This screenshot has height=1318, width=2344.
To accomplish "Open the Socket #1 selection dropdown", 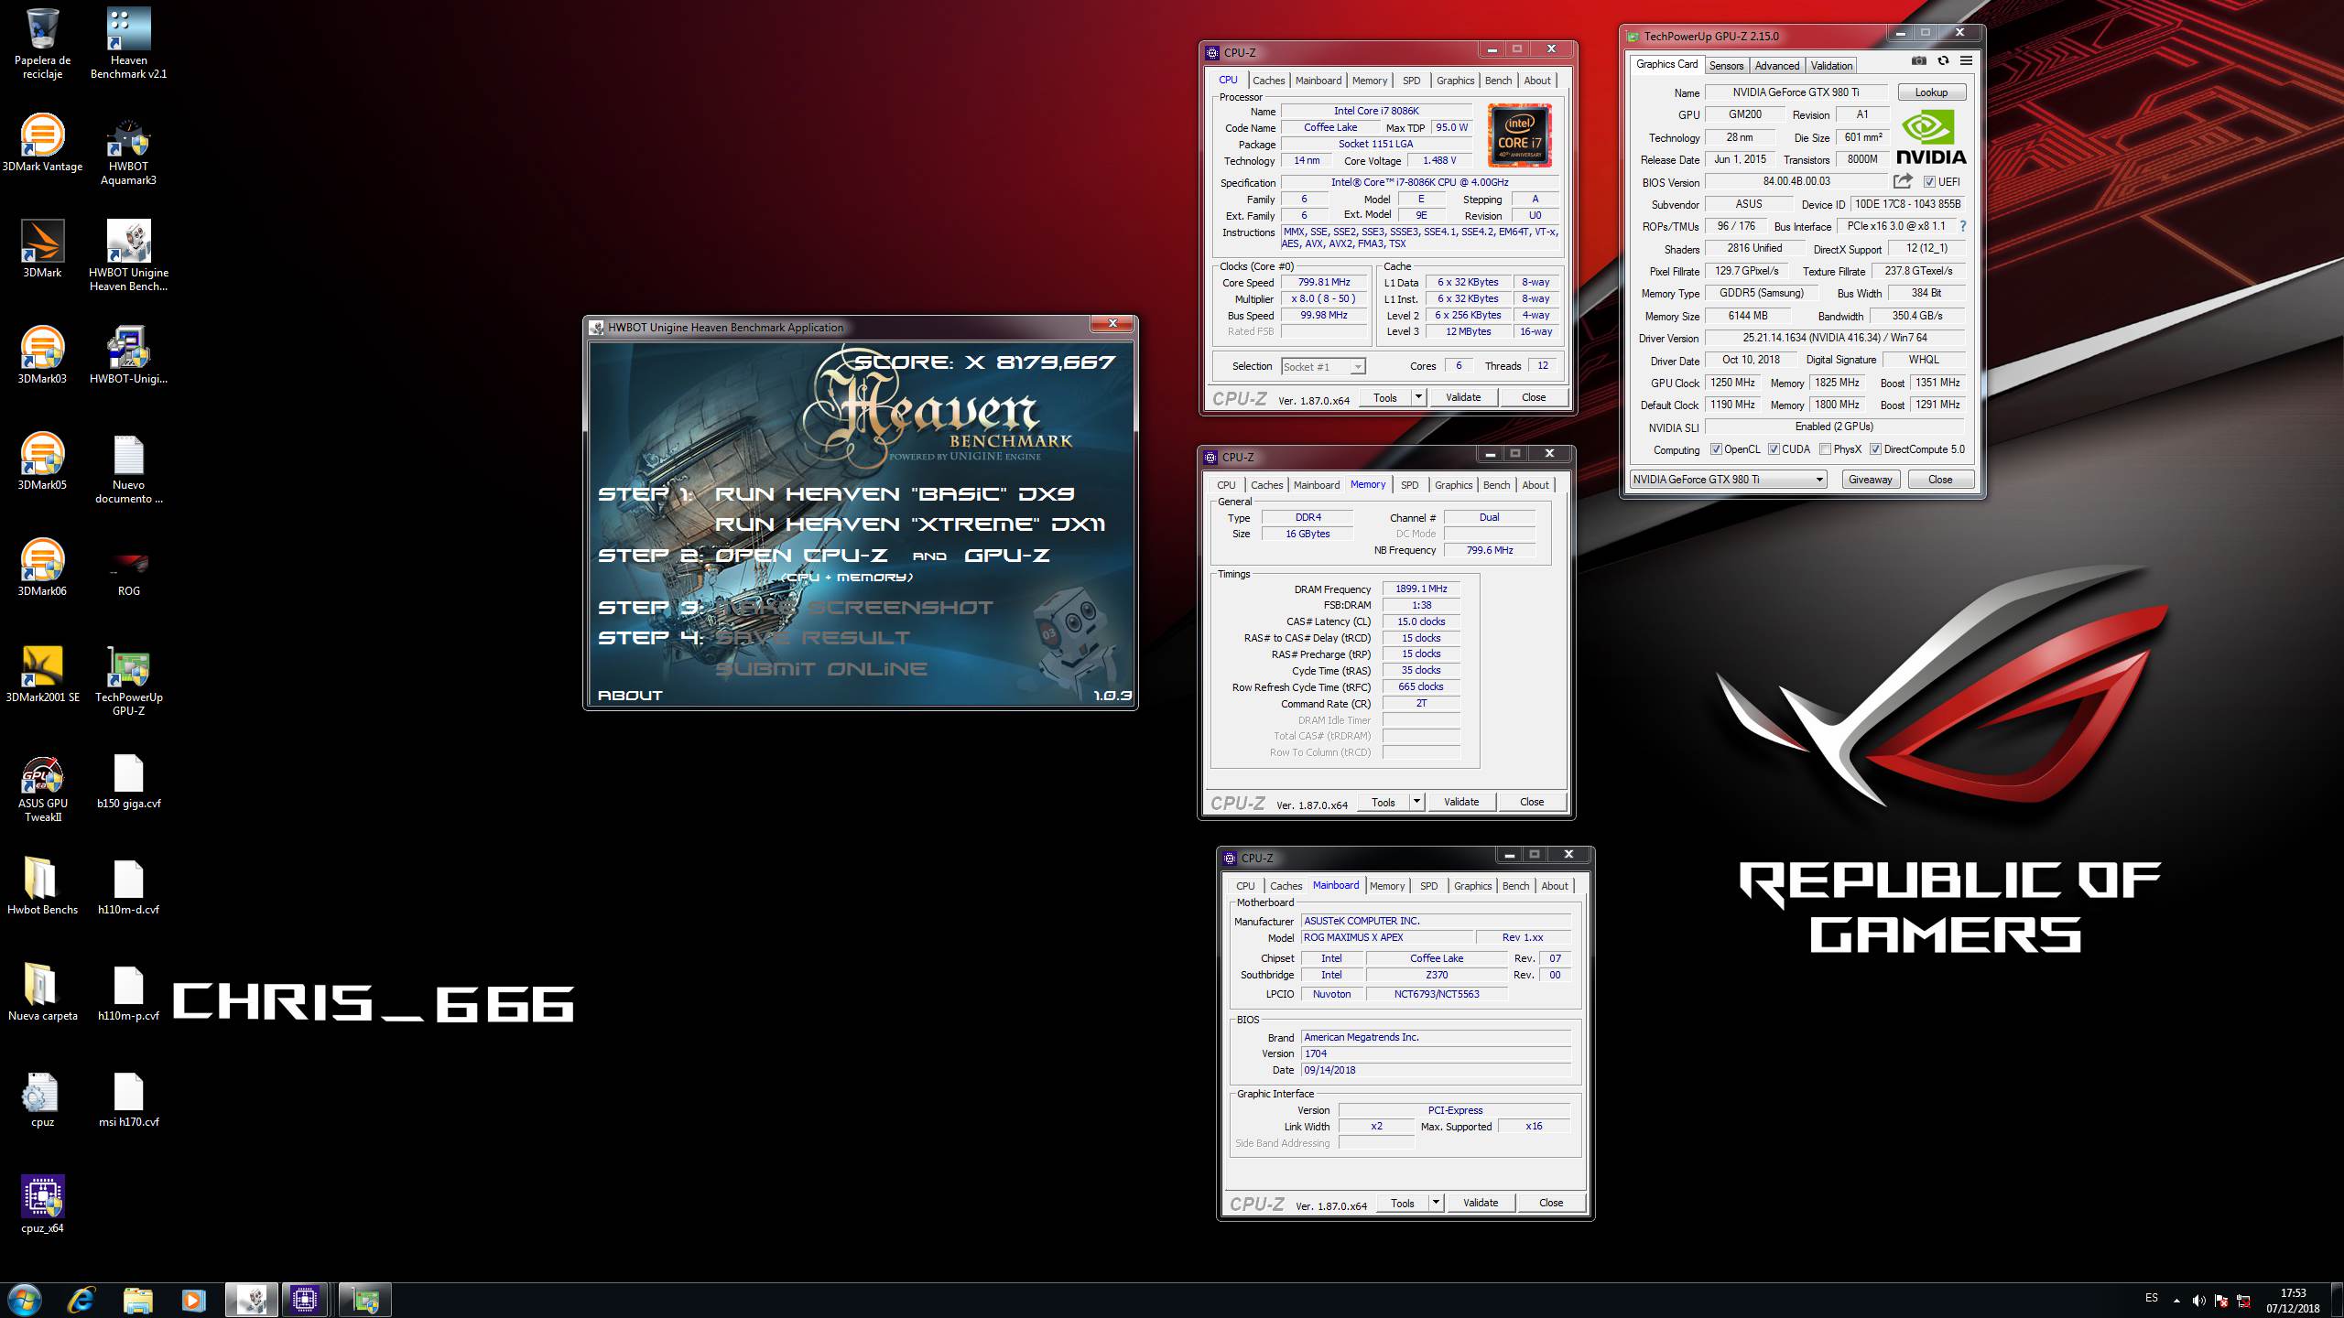I will 1323,366.
